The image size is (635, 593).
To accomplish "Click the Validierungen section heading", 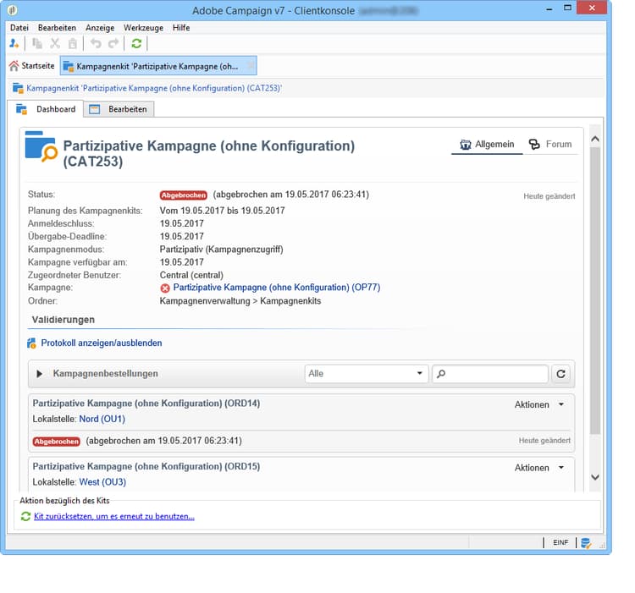I will pos(63,320).
